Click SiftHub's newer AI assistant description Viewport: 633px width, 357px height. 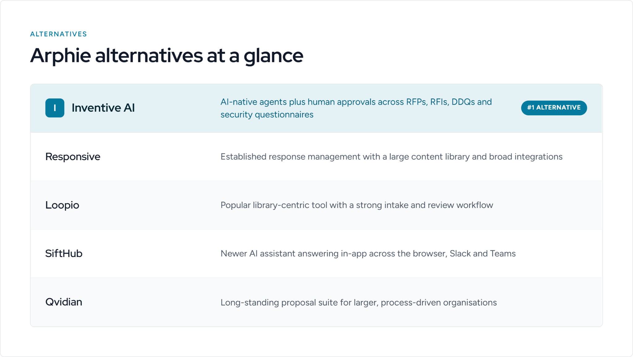368,254
